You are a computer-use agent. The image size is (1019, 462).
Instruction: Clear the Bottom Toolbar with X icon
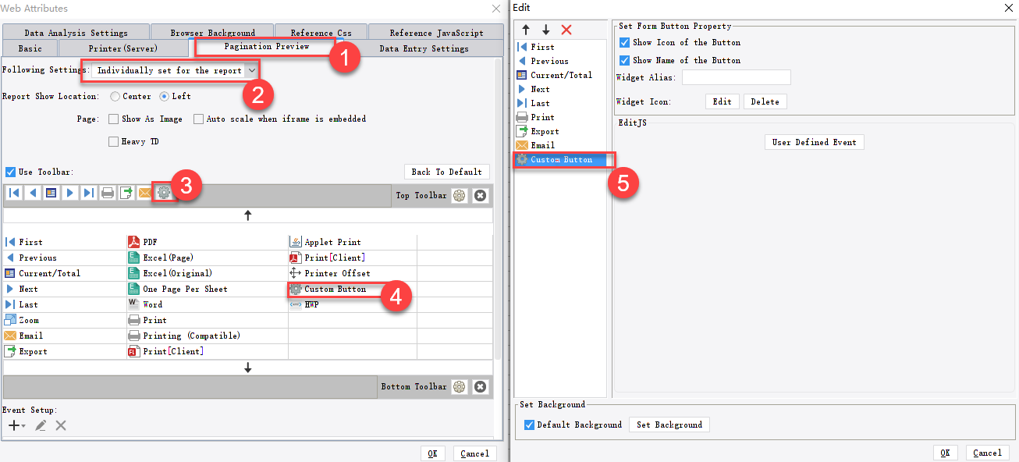(x=481, y=386)
